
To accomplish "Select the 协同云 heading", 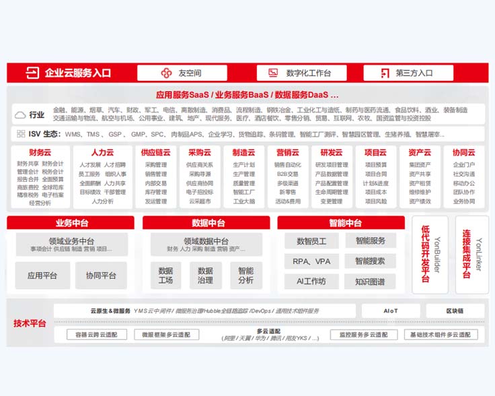I will 464,152.
